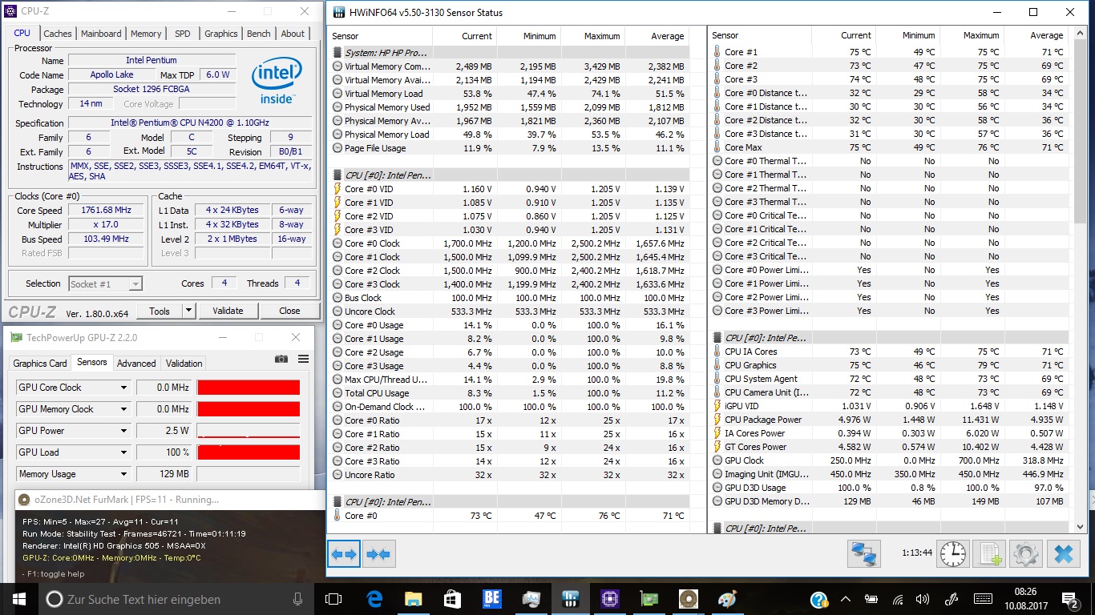Switch to HWiNFO64 via its taskbar icon
Viewport: 1095px width, 615px height.
point(570,599)
